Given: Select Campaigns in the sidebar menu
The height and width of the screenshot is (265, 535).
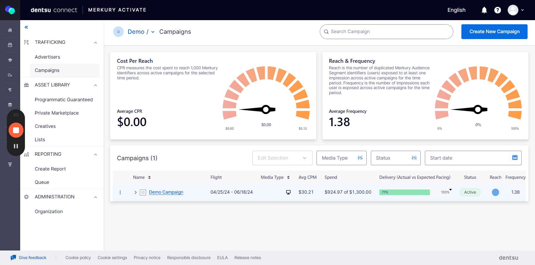Looking at the screenshot, I should 65,70.
